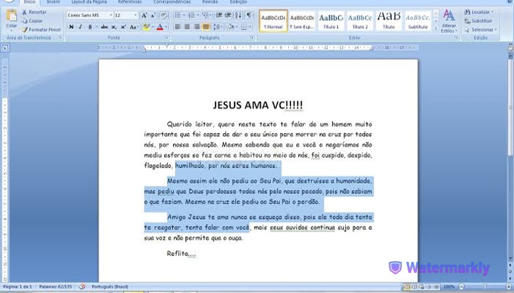Apply the Título 1 style
514x293 pixels.
coord(331,21)
